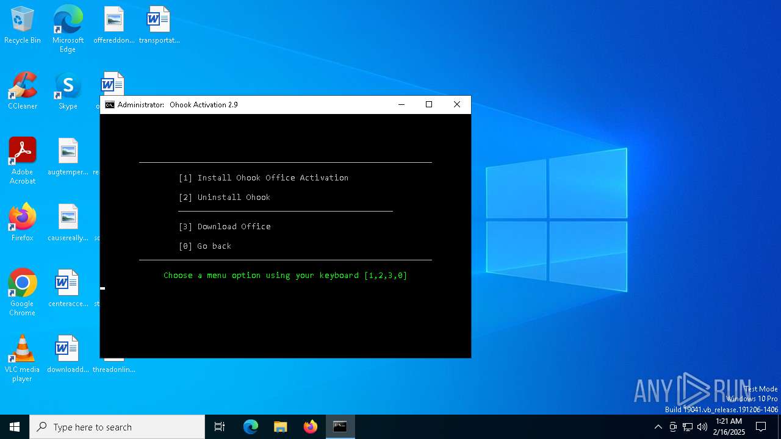
Task: Click the command prompt taskbar button
Action: [340, 427]
